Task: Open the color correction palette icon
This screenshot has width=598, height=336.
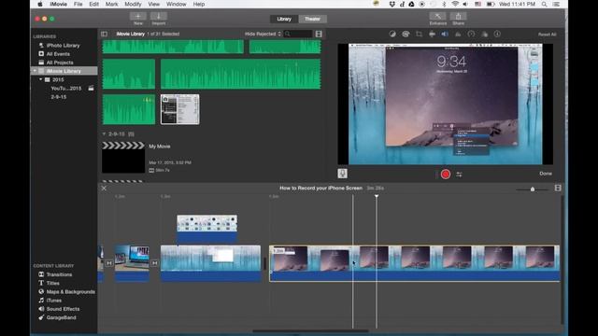Action: [x=406, y=34]
